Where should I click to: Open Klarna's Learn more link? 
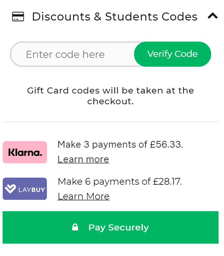(83, 159)
